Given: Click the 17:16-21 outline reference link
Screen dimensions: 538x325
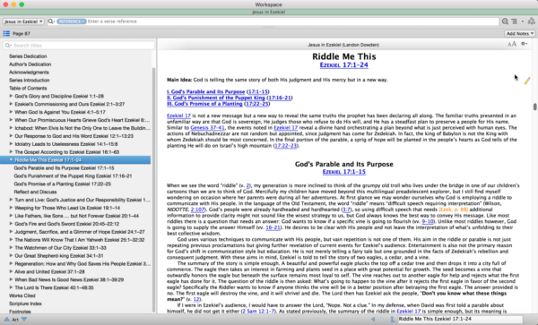Looking at the screenshot, I should (x=280, y=98).
